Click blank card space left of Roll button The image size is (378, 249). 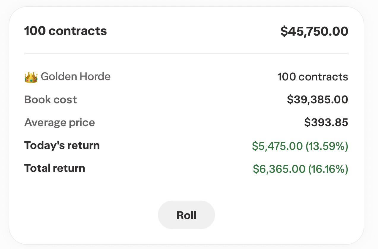[x=89, y=215]
